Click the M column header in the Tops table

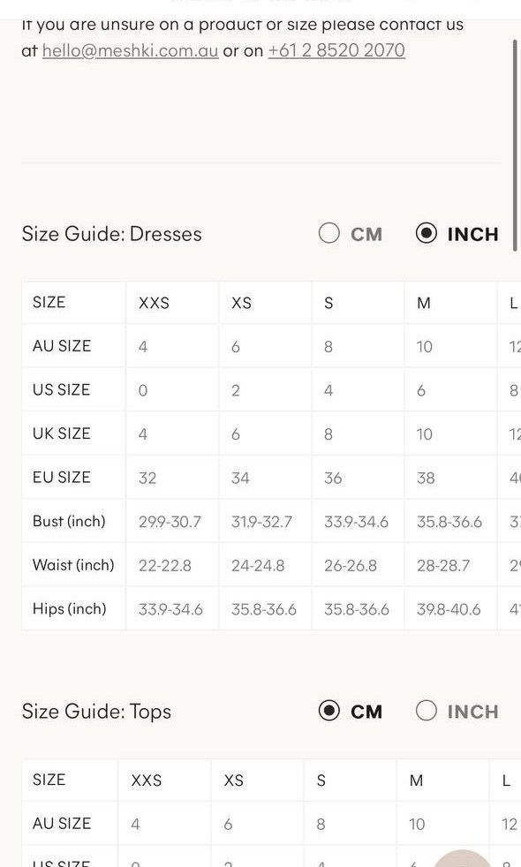(x=416, y=780)
